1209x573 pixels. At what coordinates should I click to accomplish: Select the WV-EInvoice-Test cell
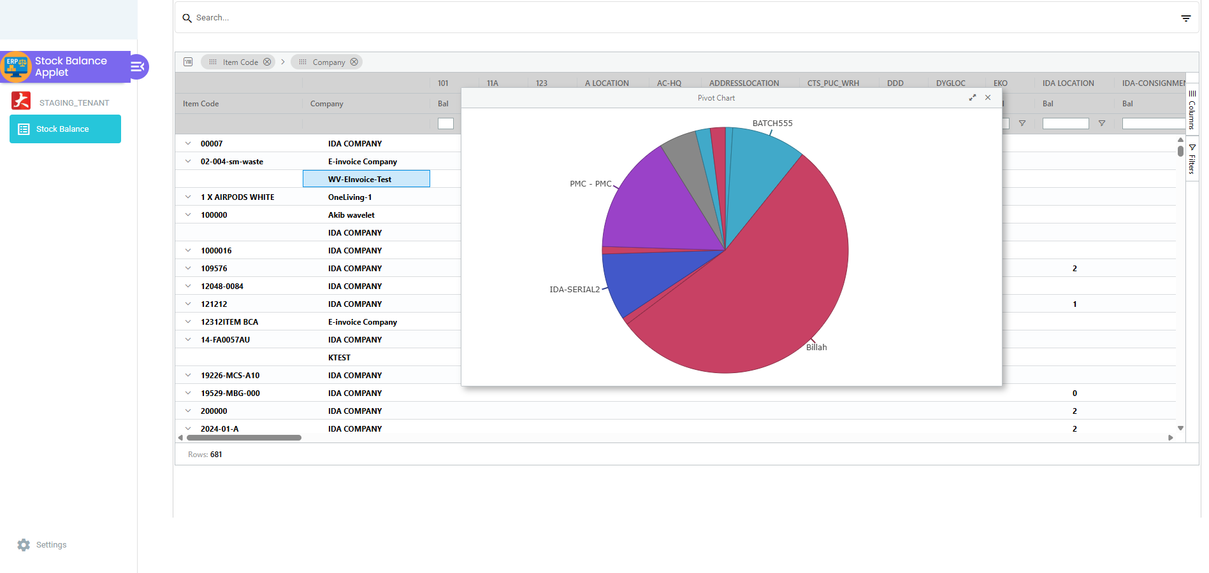click(x=366, y=180)
